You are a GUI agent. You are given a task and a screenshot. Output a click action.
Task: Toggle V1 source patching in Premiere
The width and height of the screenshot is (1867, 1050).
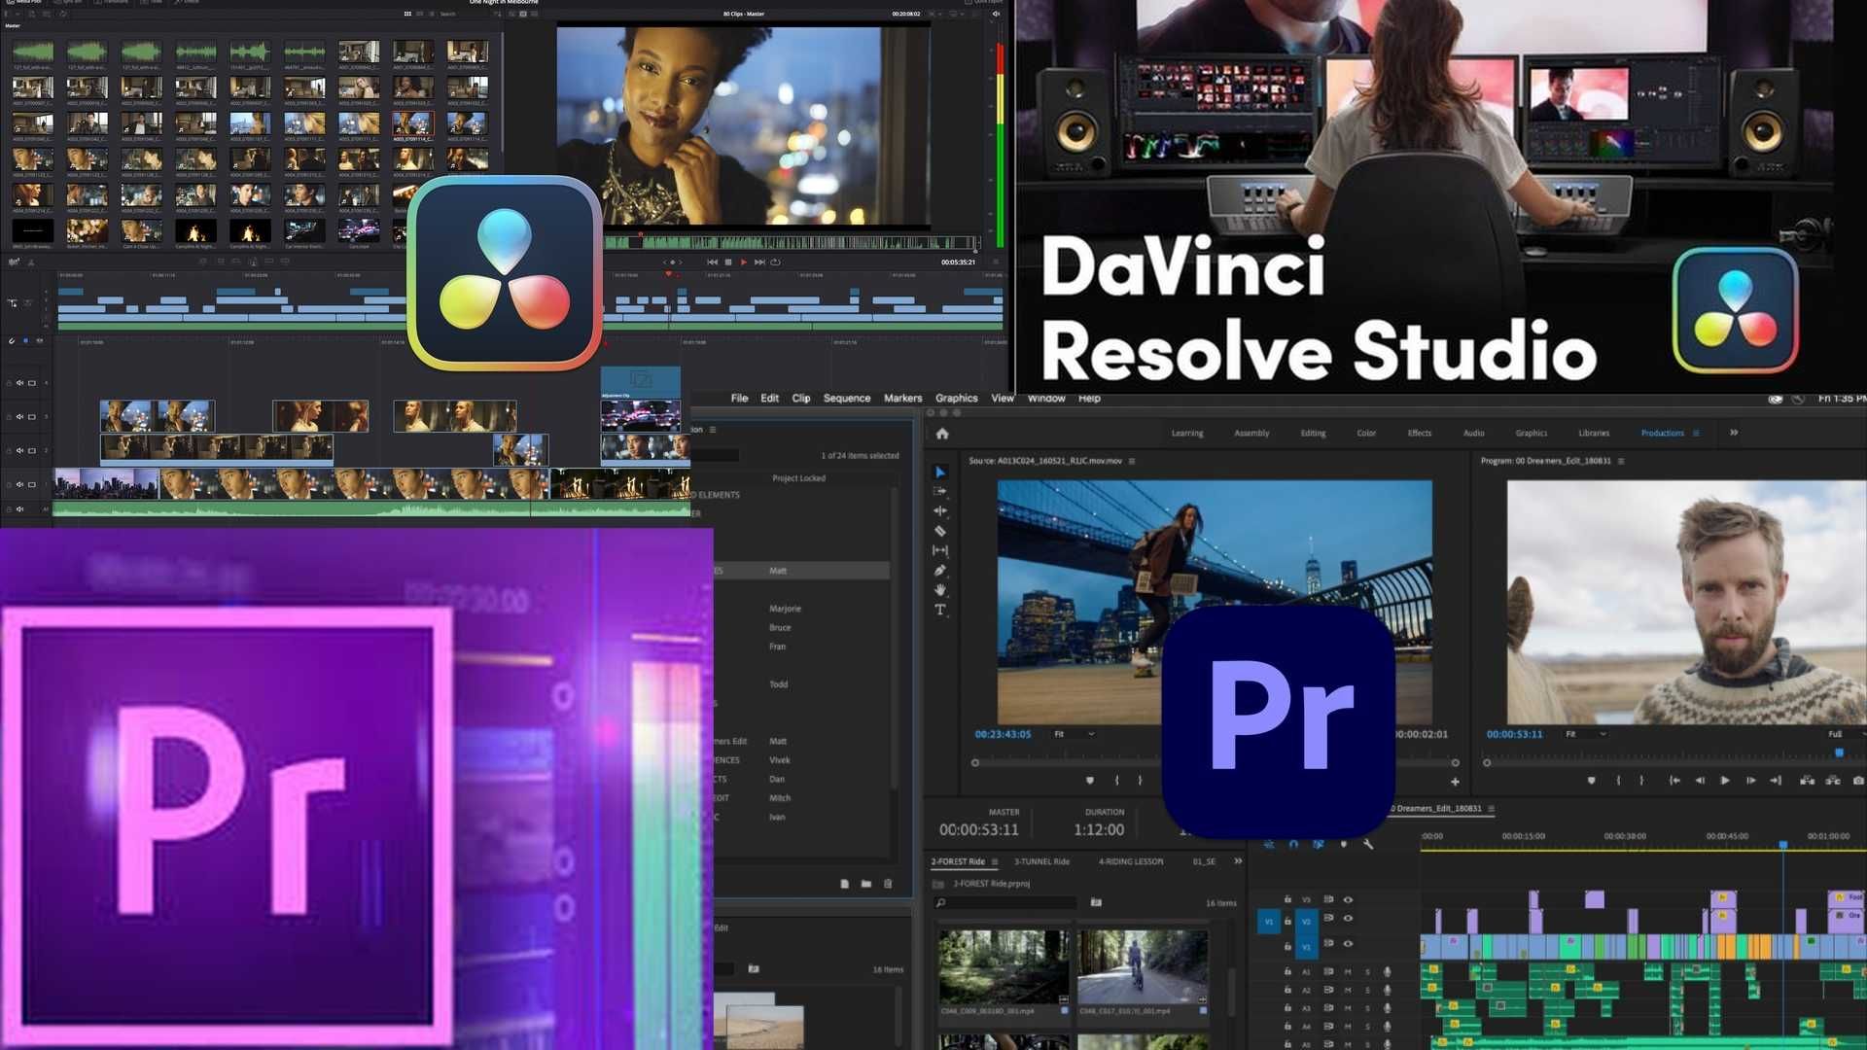pos(1269,922)
